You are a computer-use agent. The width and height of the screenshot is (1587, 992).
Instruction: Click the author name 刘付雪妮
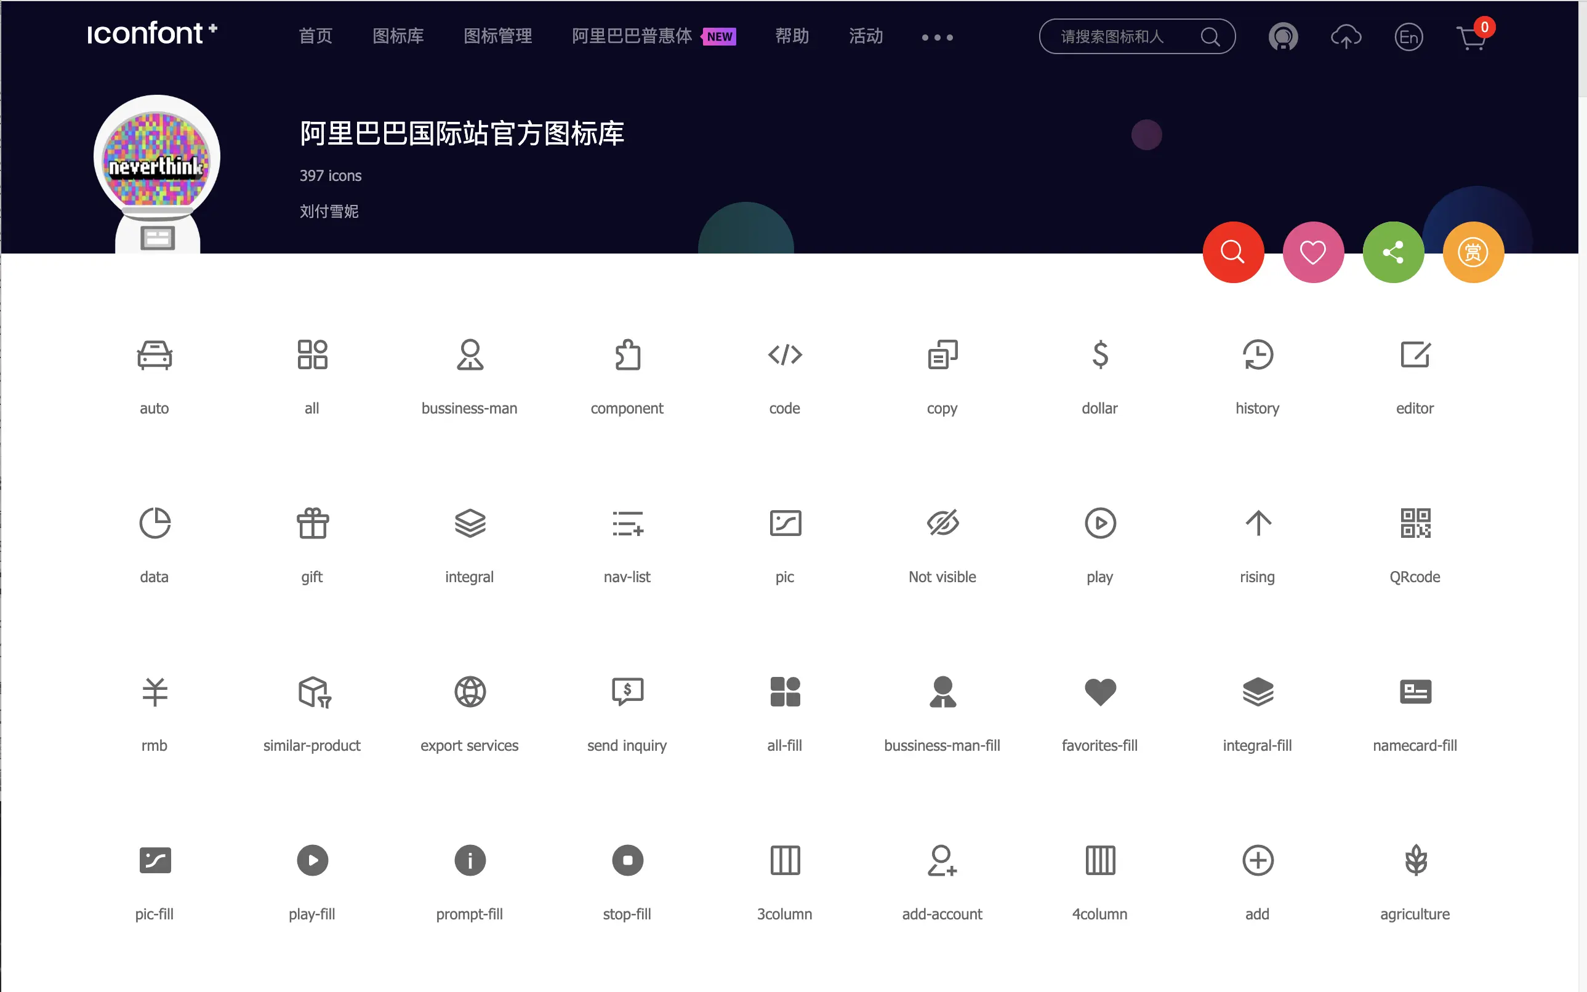[329, 211]
